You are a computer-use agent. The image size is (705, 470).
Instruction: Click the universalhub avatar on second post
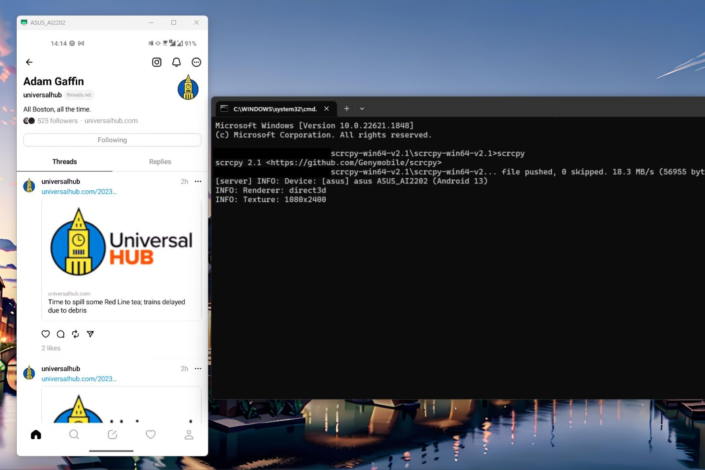(29, 373)
